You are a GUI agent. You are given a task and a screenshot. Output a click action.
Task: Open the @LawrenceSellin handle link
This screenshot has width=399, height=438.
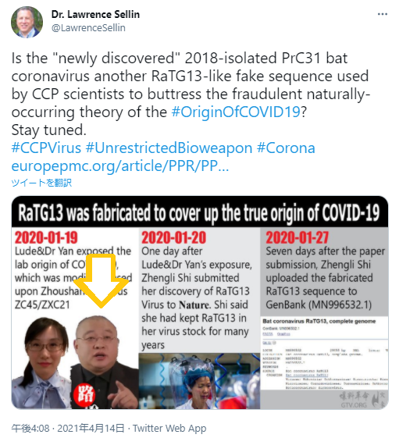[x=88, y=28]
